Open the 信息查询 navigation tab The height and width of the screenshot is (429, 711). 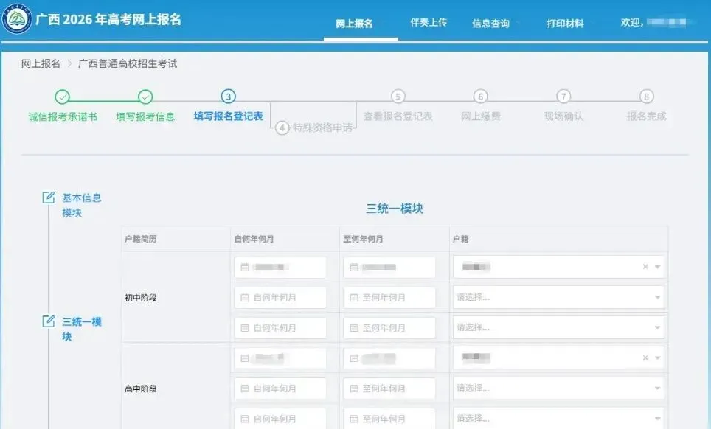[490, 24]
